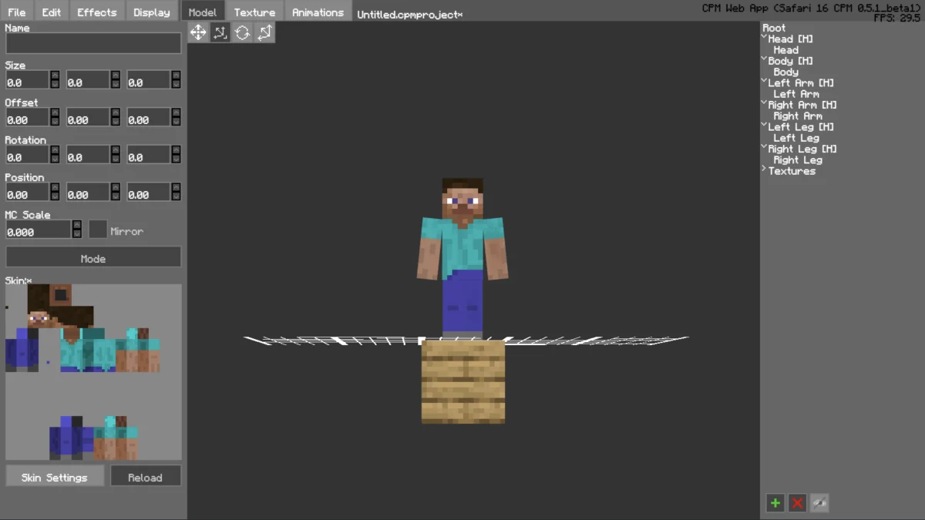
Task: Enable the Mirror checkbox
Action: coord(98,230)
